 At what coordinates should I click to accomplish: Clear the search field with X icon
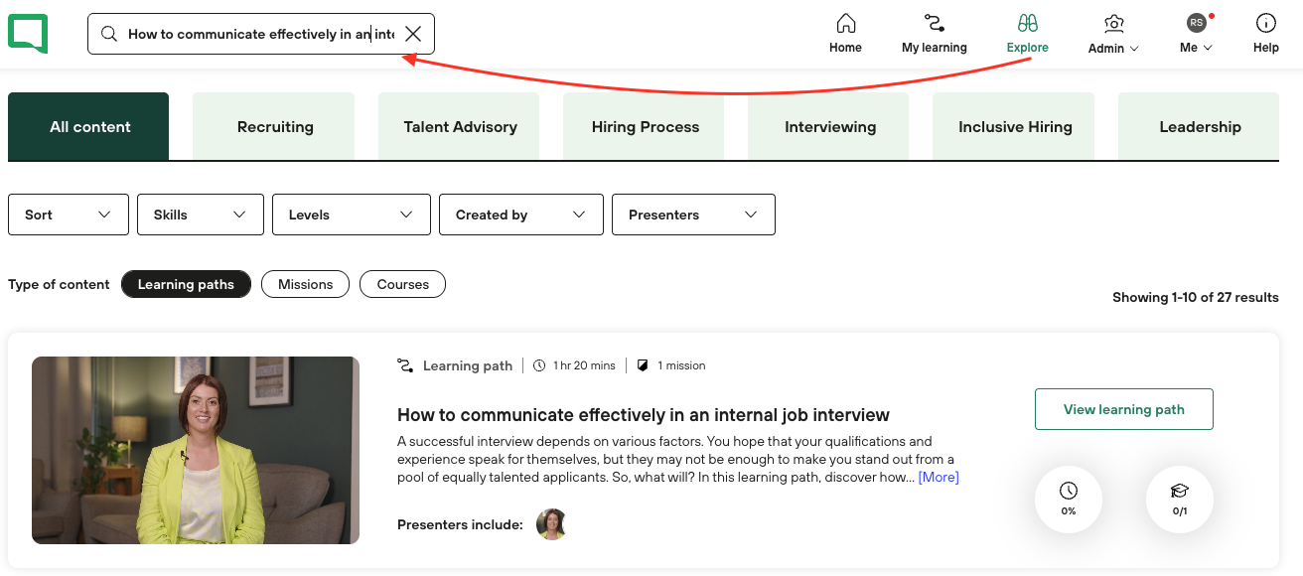point(413,34)
